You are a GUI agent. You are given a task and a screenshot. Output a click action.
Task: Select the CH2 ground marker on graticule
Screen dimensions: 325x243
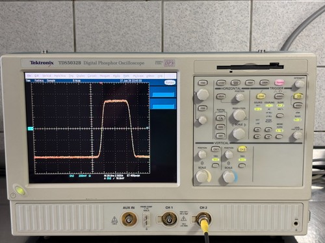(31, 129)
